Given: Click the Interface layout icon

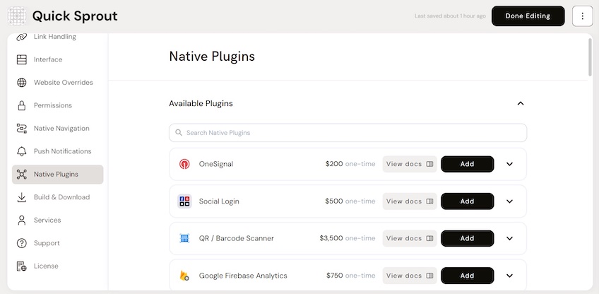Looking at the screenshot, I should click(22, 59).
